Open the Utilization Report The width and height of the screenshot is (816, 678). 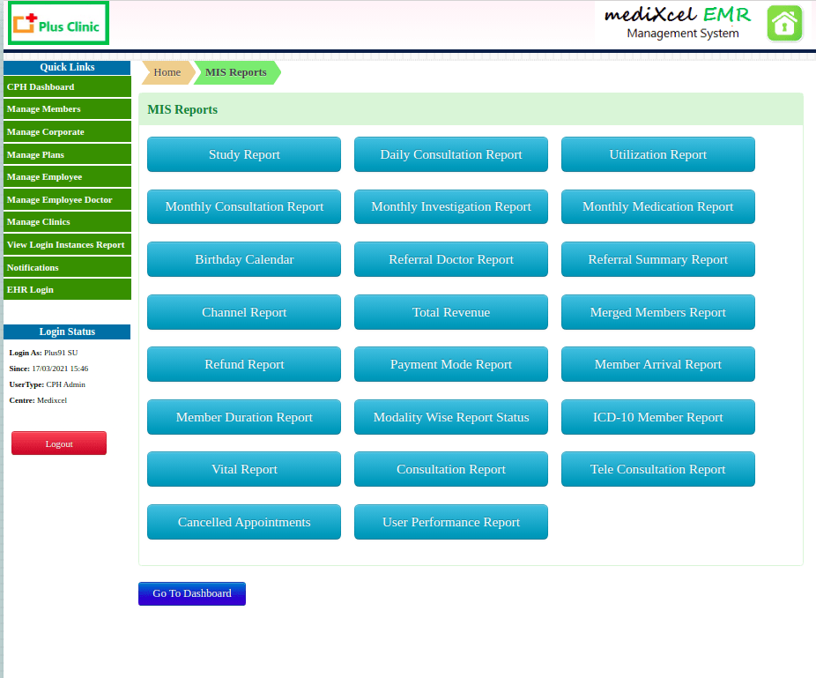tap(657, 154)
